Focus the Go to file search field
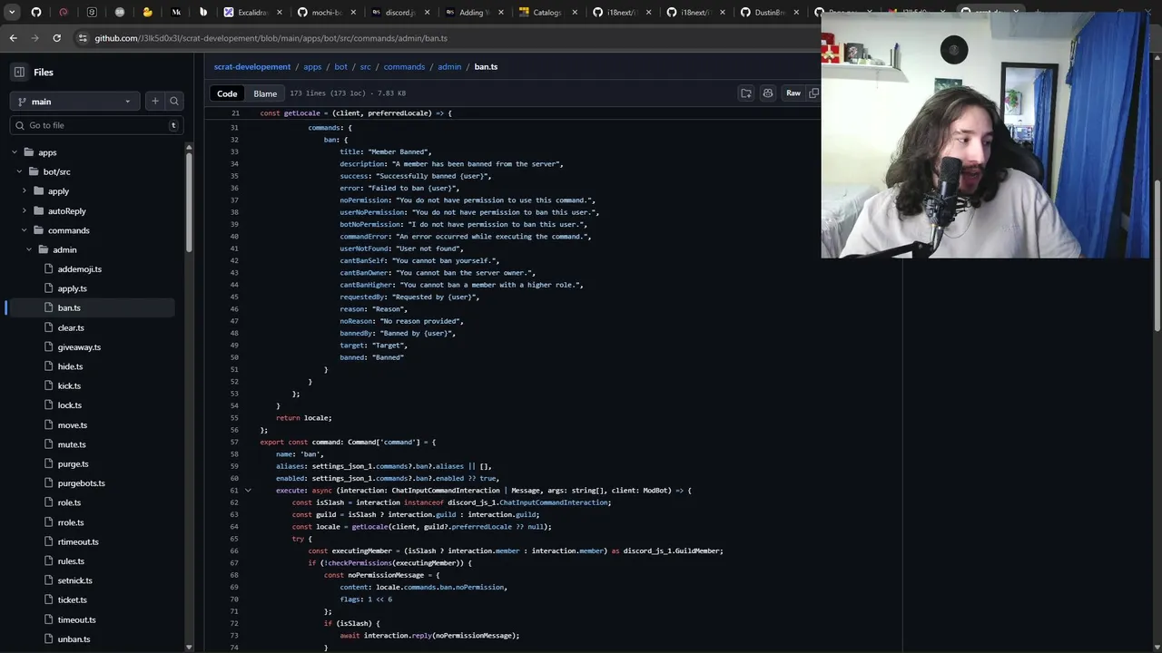Viewport: 1162px width, 653px height. (x=96, y=125)
